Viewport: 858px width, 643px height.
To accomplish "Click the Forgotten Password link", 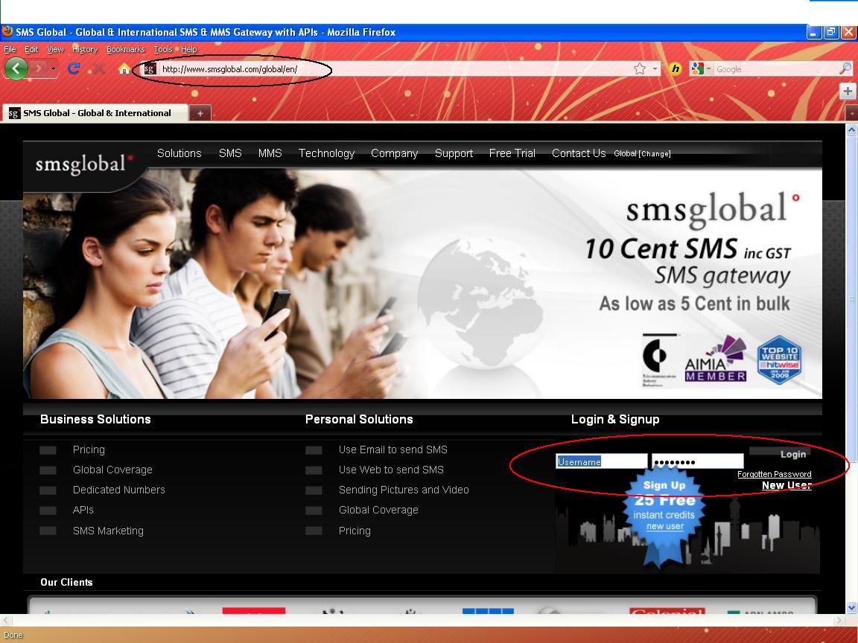I will 775,474.
